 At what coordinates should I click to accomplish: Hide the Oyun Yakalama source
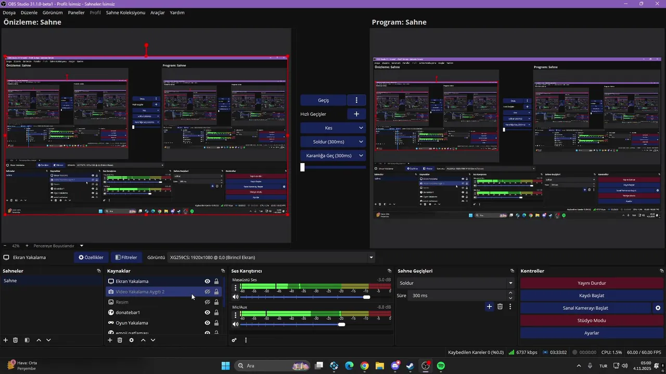click(207, 323)
